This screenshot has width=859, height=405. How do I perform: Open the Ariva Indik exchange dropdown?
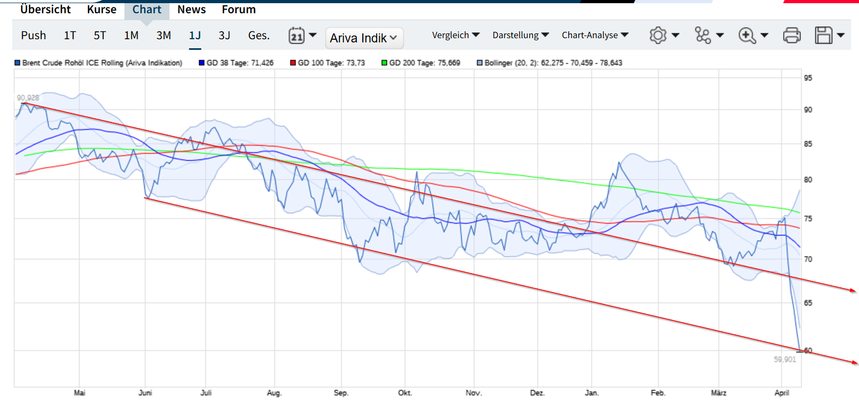364,38
